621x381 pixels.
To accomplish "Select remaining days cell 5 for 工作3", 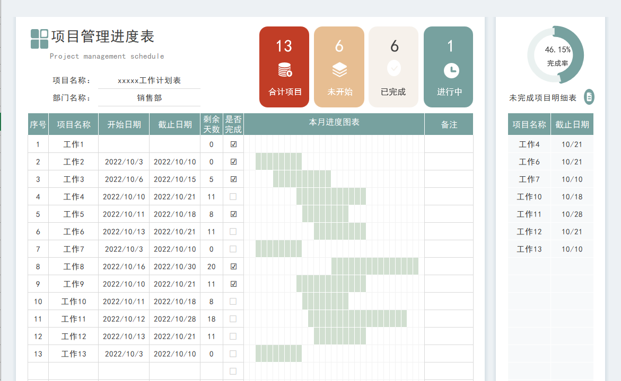I will pos(212,179).
